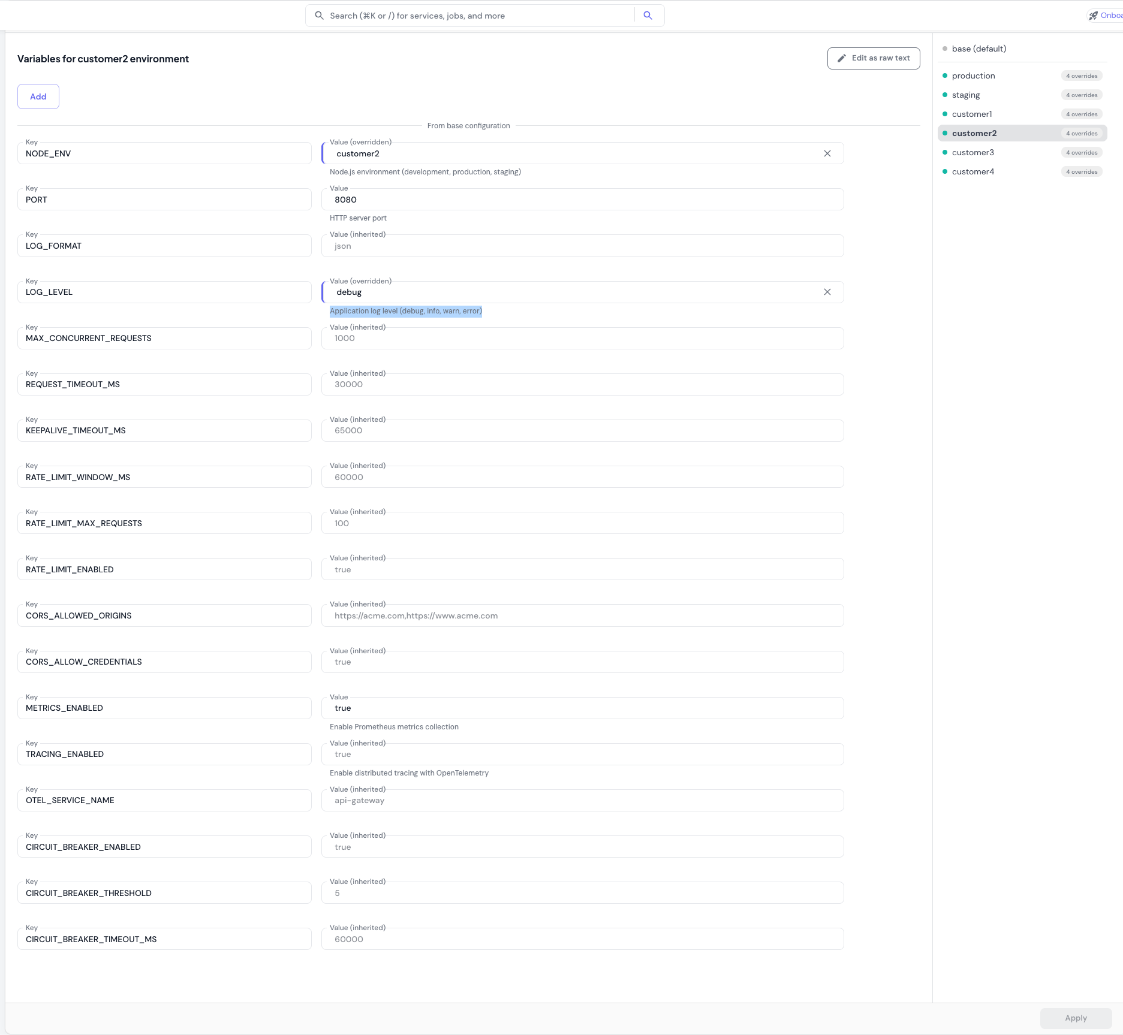Click the gray status dot beside base (default)

click(x=945, y=49)
